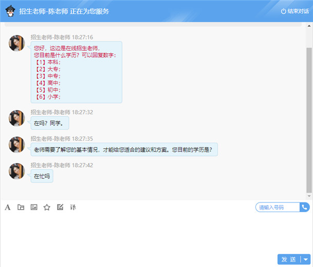Expand the send options dropdown arrow
The image size is (313, 267).
(306, 259)
